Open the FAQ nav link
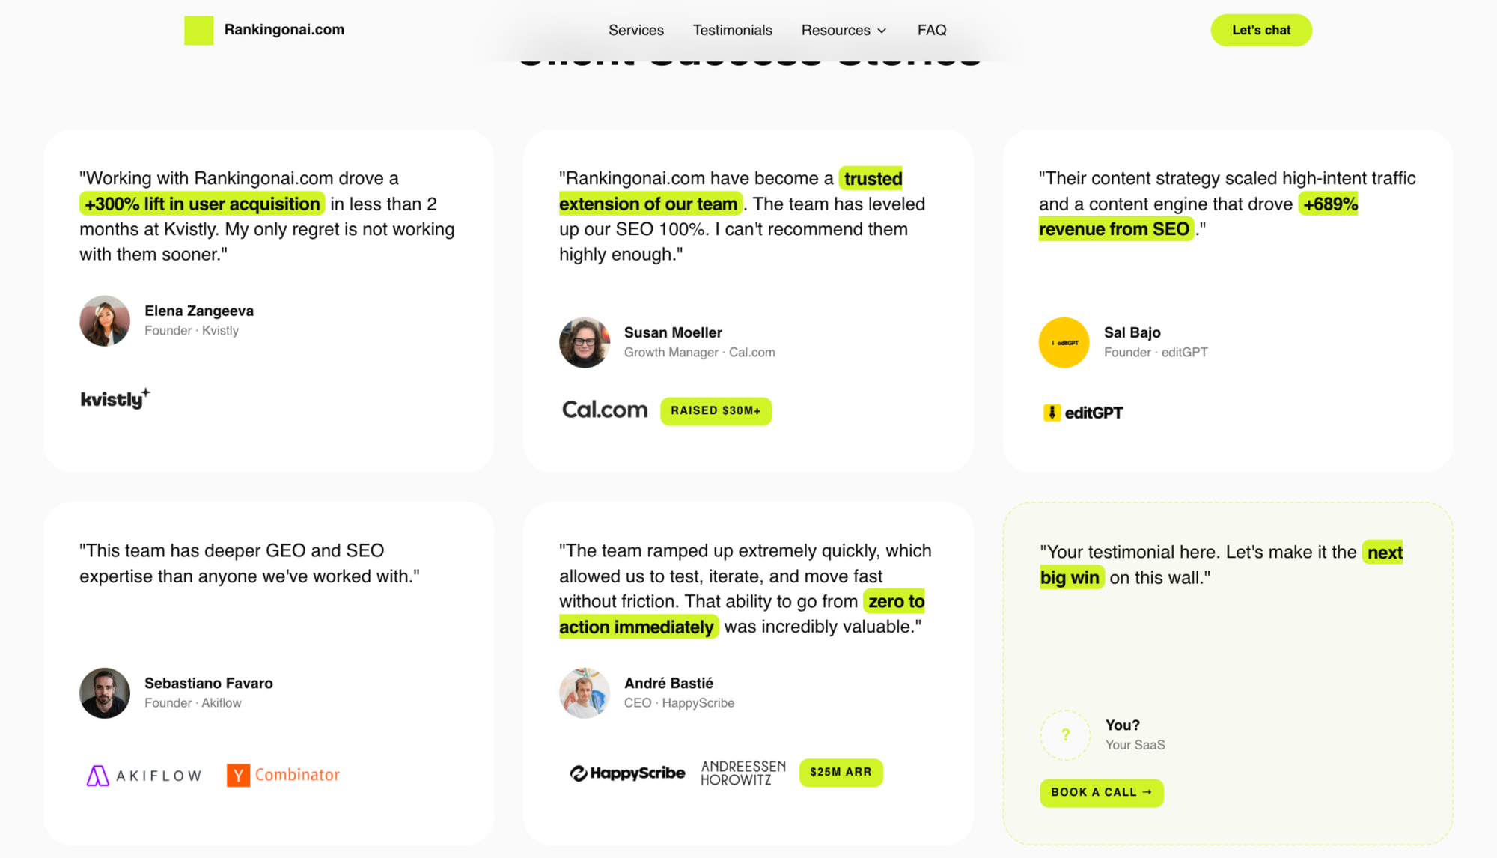1497x858 pixels. pyautogui.click(x=932, y=30)
